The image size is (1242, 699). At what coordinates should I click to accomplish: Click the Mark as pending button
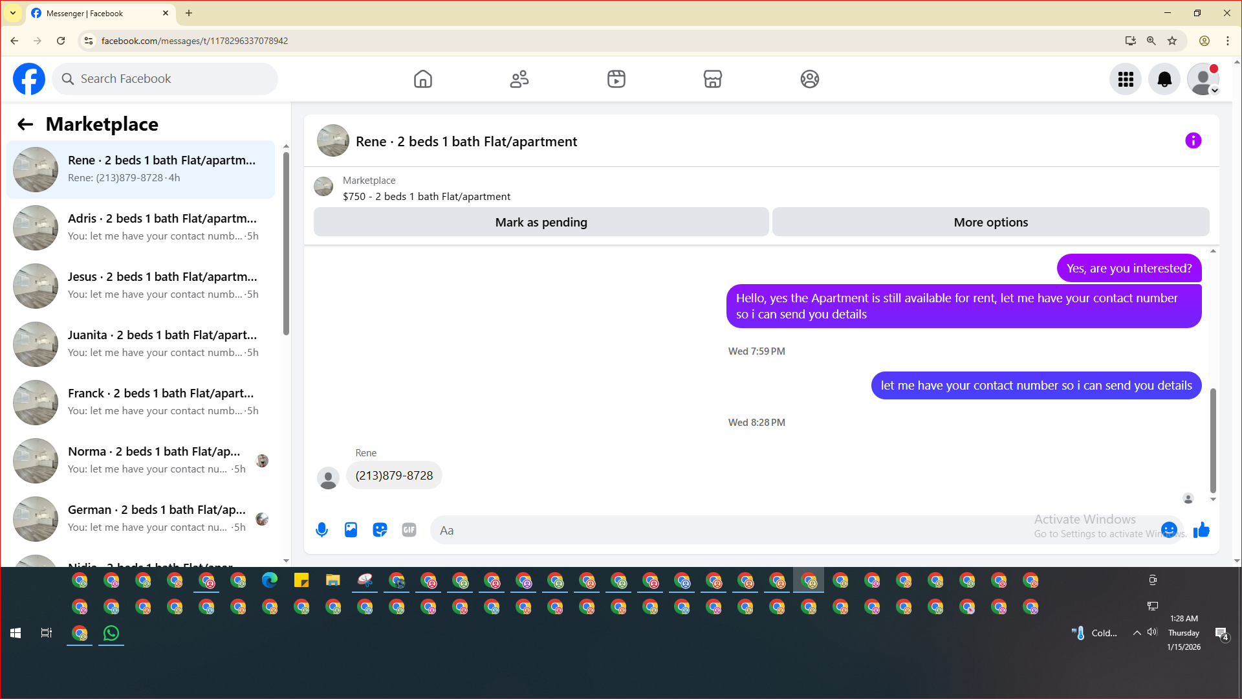(x=541, y=222)
